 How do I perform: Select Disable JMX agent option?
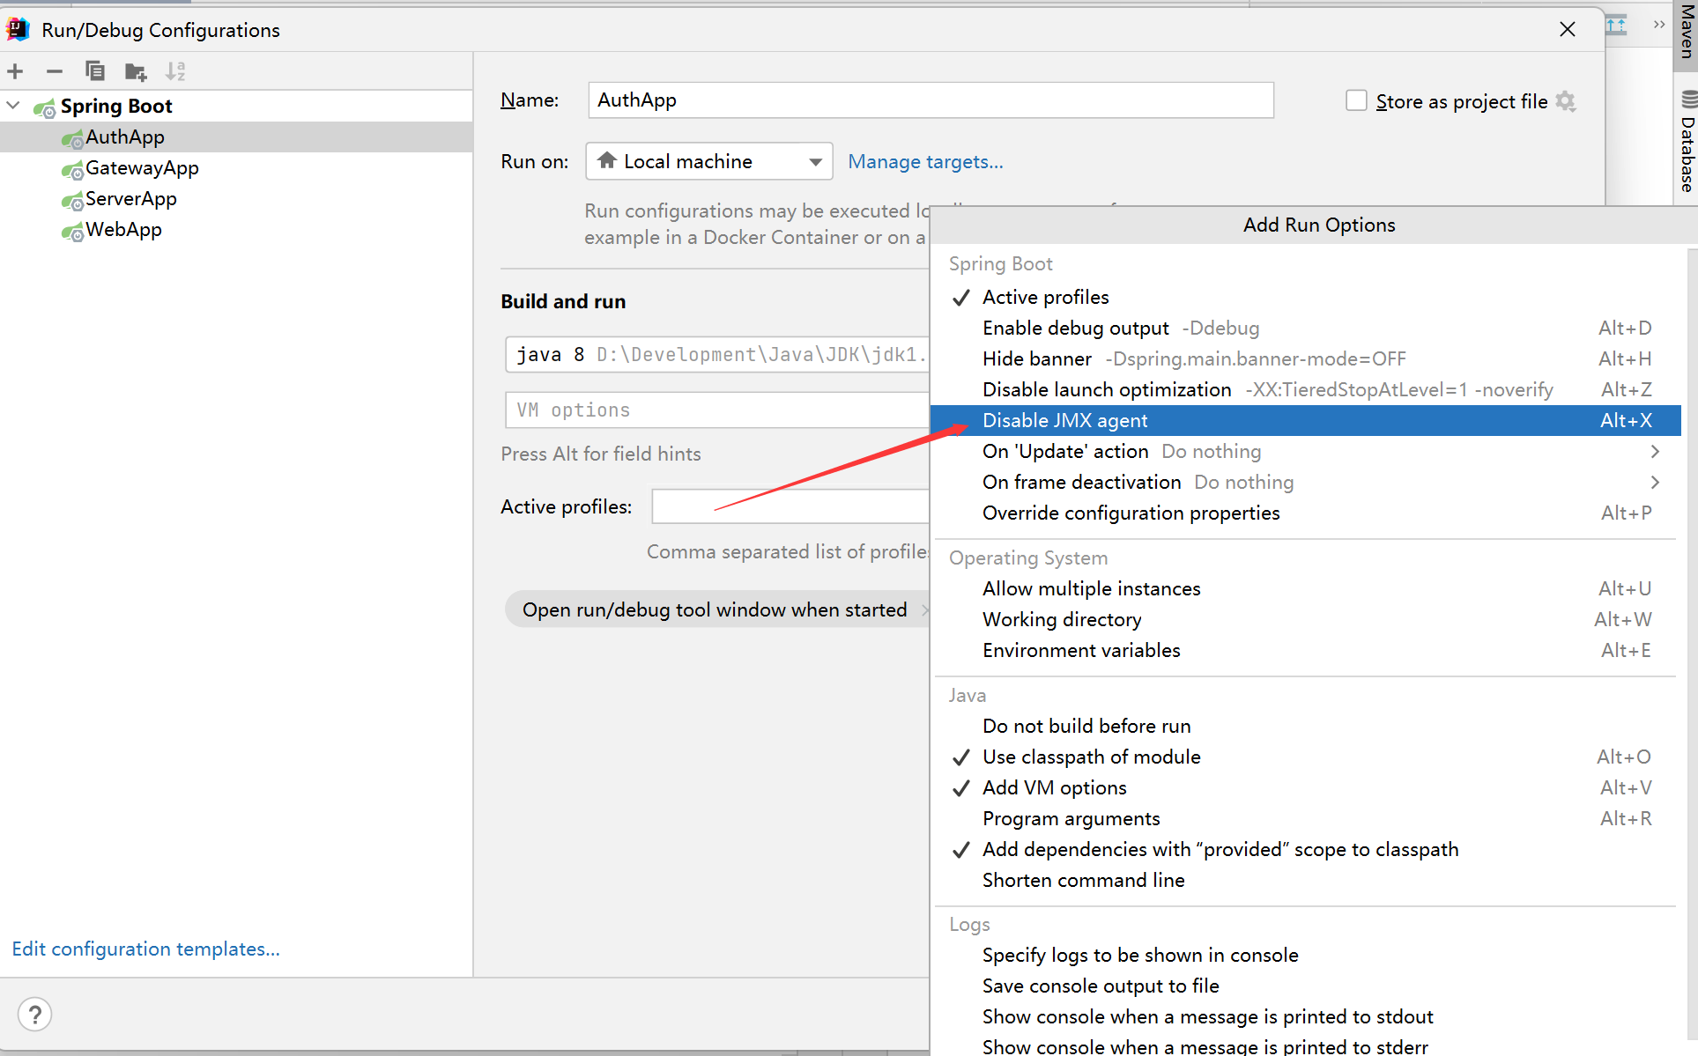point(1064,421)
